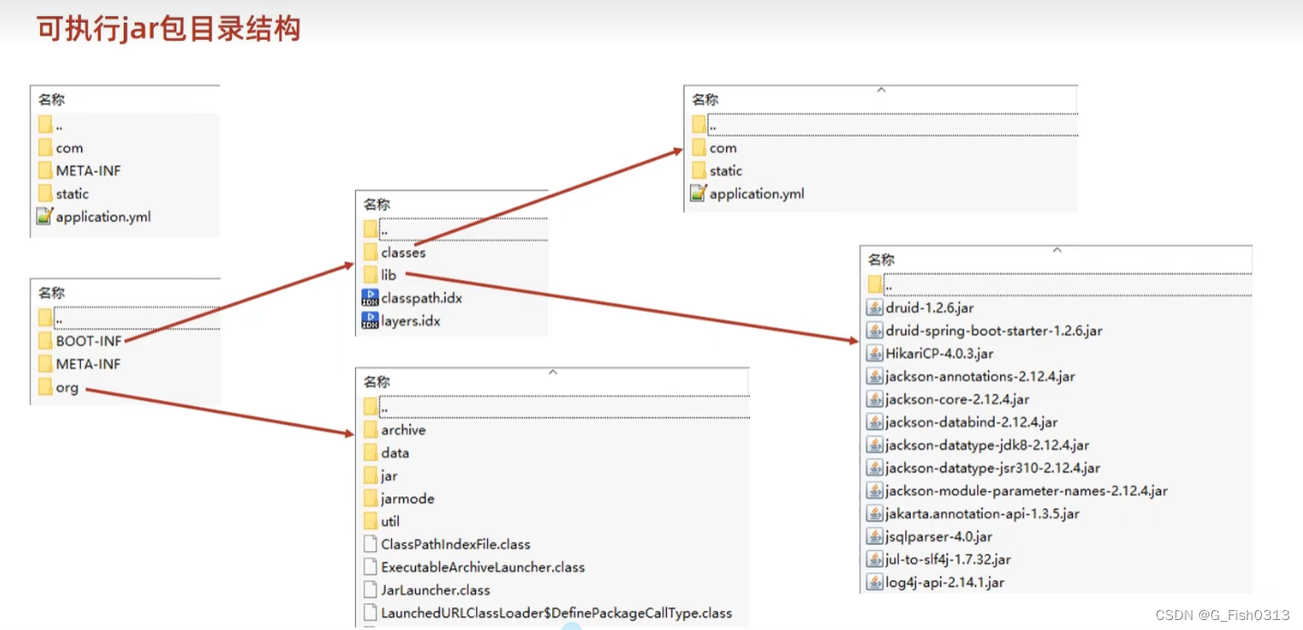Image resolution: width=1303 pixels, height=630 pixels.
Task: Click the 名称 header above the archive folder
Action: pos(377,382)
